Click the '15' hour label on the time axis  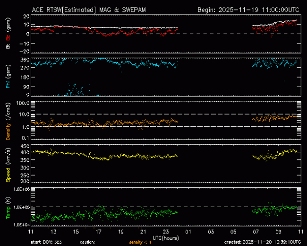[x=76, y=232]
